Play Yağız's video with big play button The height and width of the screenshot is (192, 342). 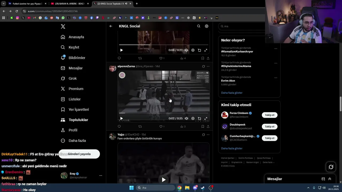164,180
